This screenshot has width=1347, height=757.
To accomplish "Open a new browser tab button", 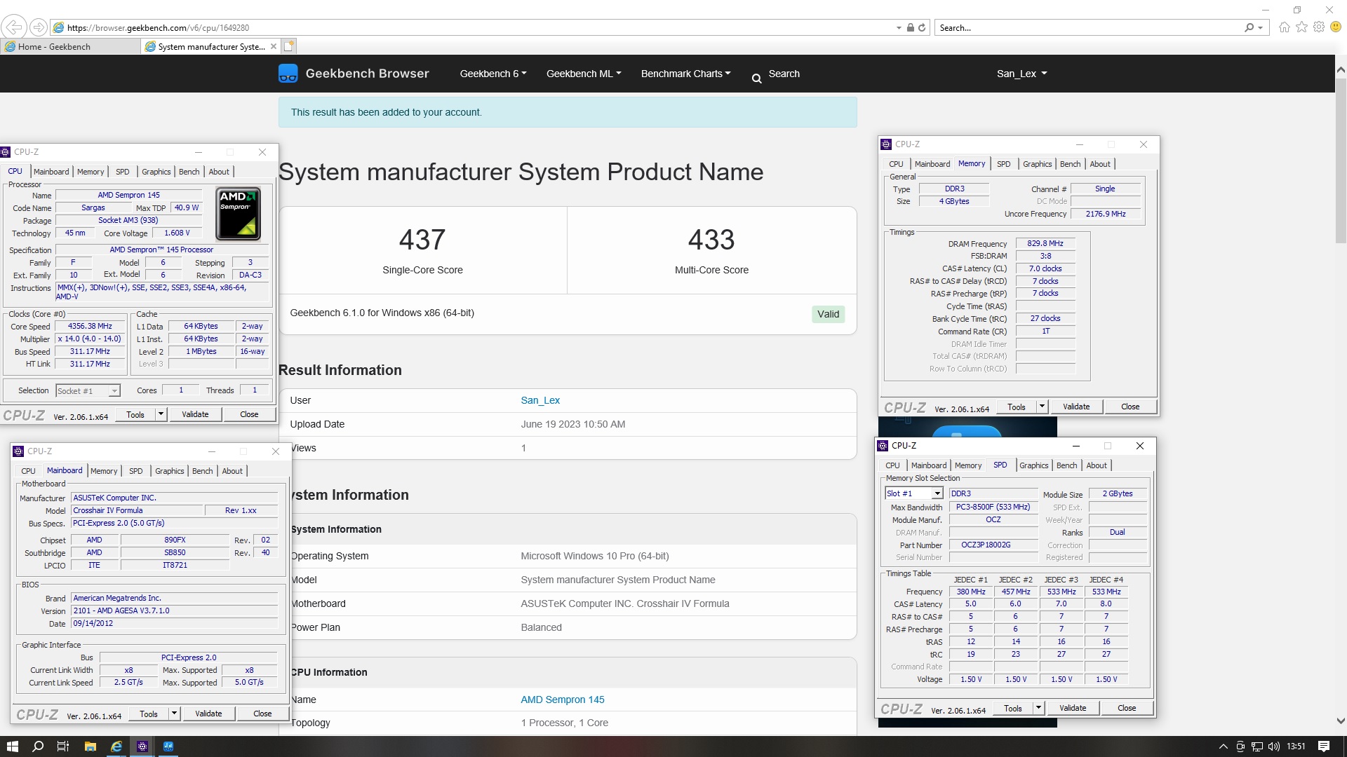I will (x=289, y=46).
